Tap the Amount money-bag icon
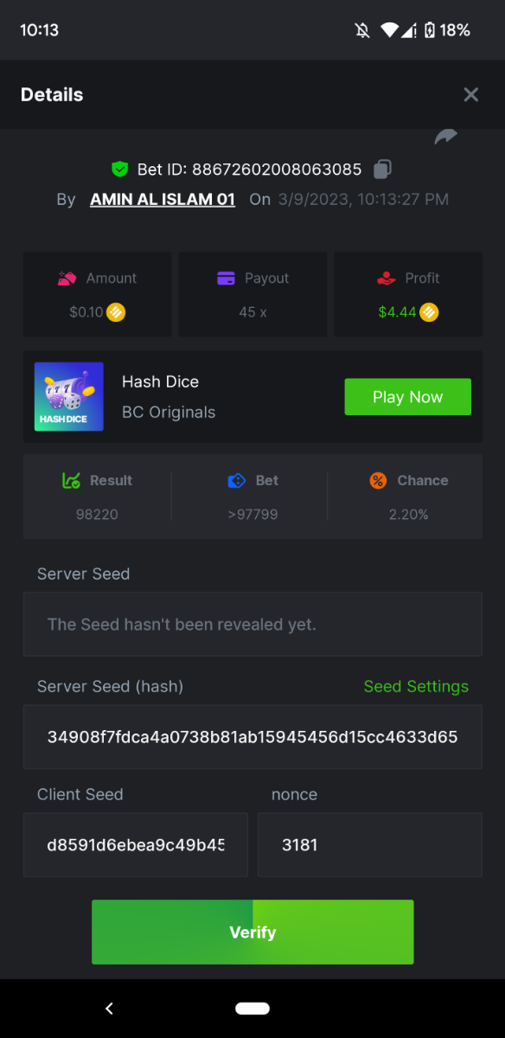 tap(67, 279)
